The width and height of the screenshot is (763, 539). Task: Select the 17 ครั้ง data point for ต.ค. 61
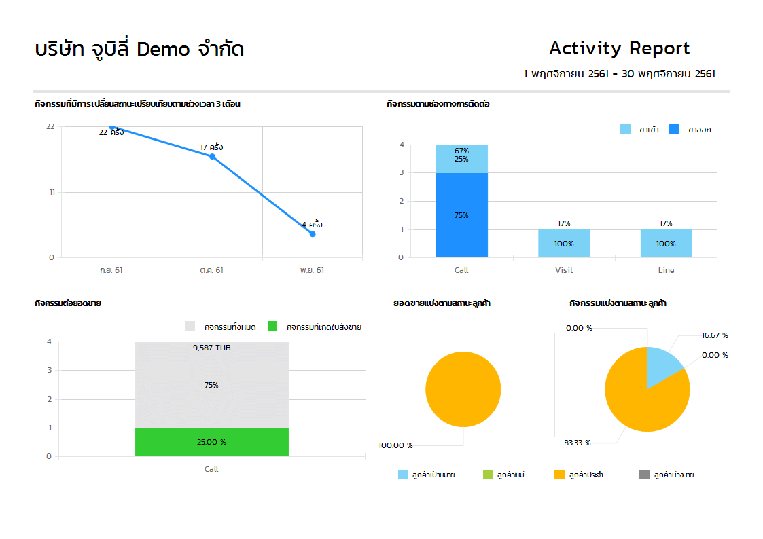(x=212, y=157)
